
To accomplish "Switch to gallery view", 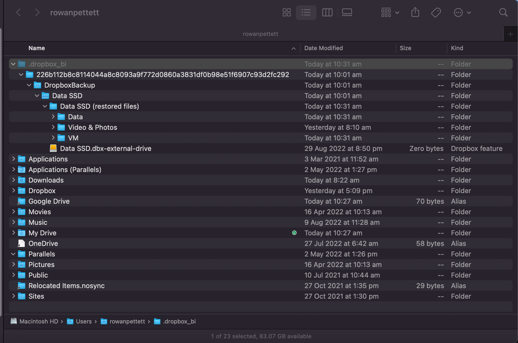I will point(347,12).
